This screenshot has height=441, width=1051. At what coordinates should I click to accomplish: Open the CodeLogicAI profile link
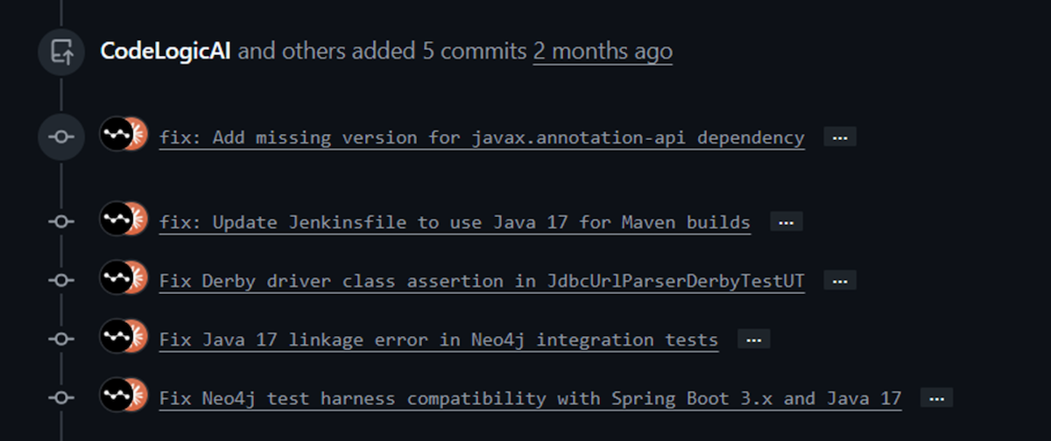click(166, 52)
